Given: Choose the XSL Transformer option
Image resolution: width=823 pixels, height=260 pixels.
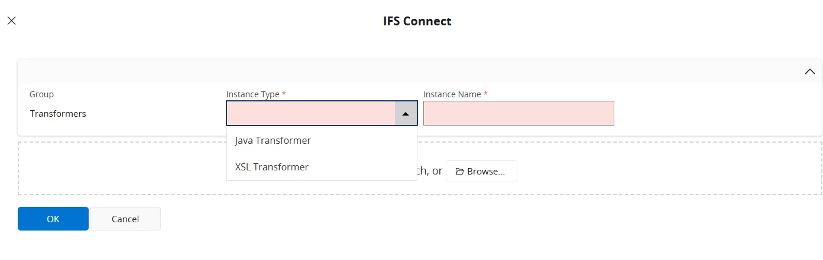Looking at the screenshot, I should coord(271,167).
